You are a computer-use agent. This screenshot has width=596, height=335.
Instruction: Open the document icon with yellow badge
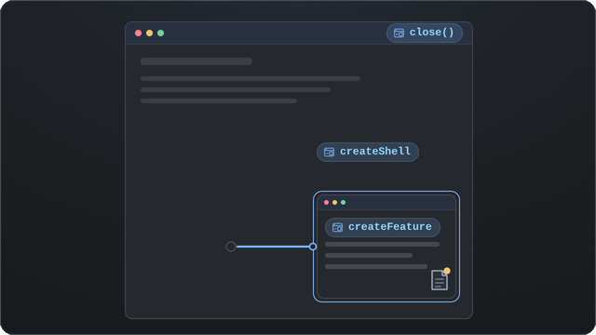(x=440, y=280)
